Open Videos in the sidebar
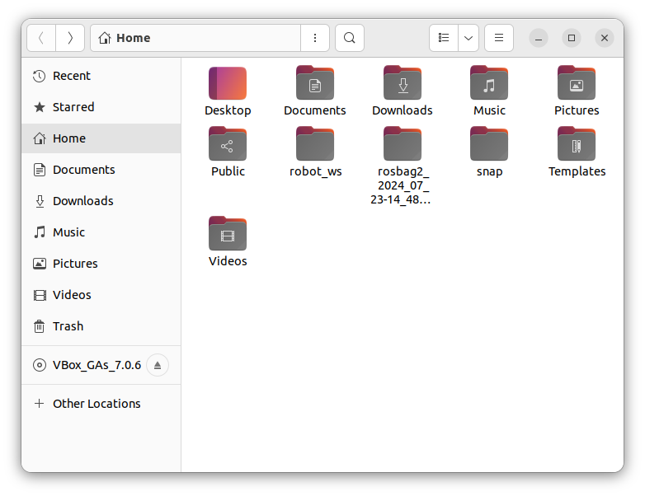The image size is (645, 496). pos(101,295)
